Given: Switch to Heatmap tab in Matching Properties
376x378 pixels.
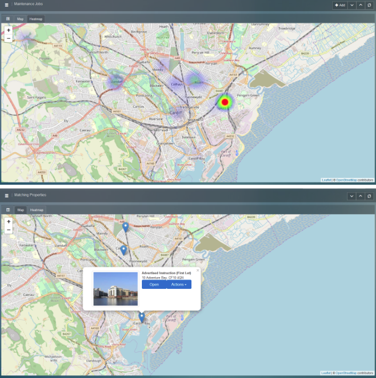Looking at the screenshot, I should (x=37, y=210).
